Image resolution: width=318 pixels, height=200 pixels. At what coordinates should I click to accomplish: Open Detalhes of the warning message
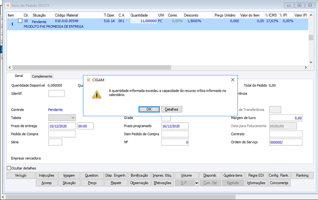pos(172,109)
